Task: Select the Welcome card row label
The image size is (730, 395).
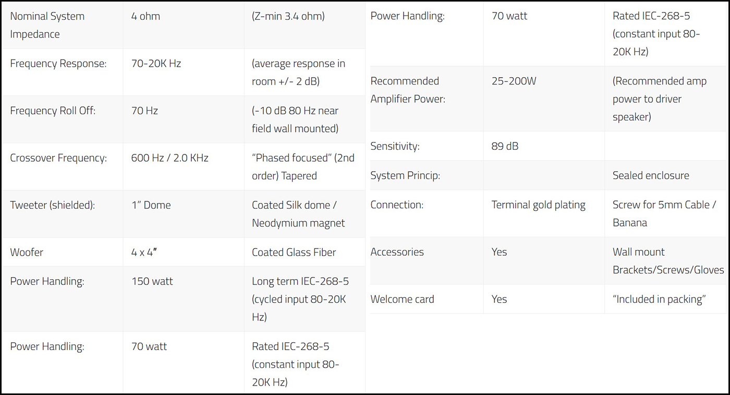Action: click(402, 299)
